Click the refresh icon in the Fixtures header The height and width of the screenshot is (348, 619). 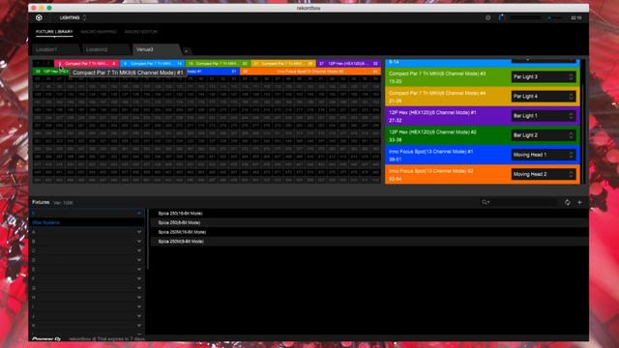coord(568,202)
